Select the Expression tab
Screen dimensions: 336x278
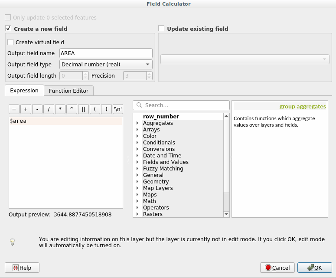point(24,91)
